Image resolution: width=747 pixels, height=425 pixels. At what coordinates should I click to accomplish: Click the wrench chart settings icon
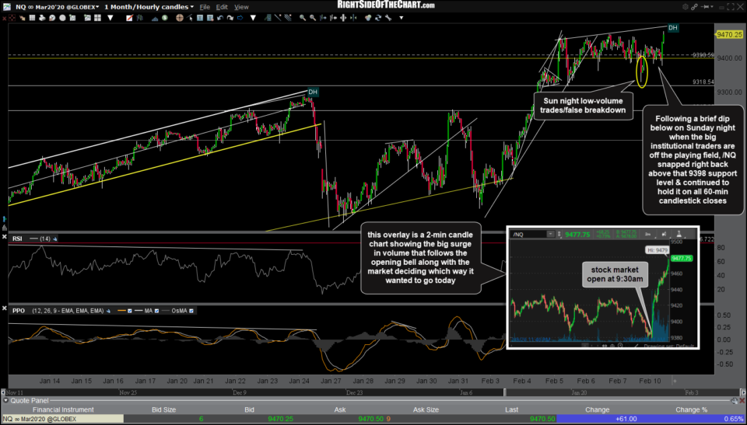(388, 18)
